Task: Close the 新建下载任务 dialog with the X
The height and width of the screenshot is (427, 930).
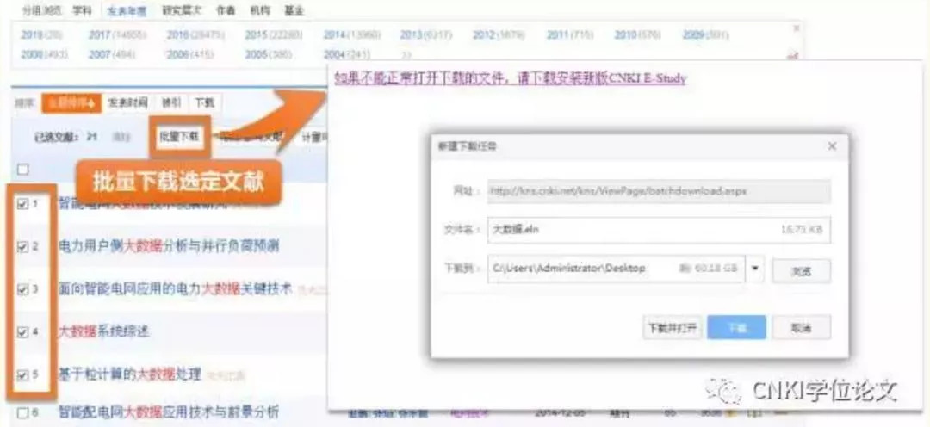Action: tap(832, 146)
